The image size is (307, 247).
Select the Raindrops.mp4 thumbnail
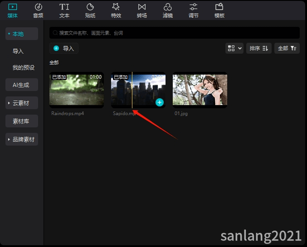[x=77, y=90]
